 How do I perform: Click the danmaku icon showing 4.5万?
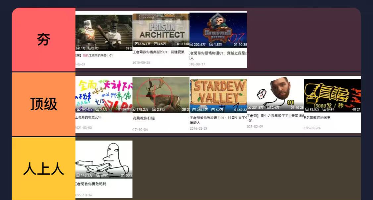click(155, 44)
